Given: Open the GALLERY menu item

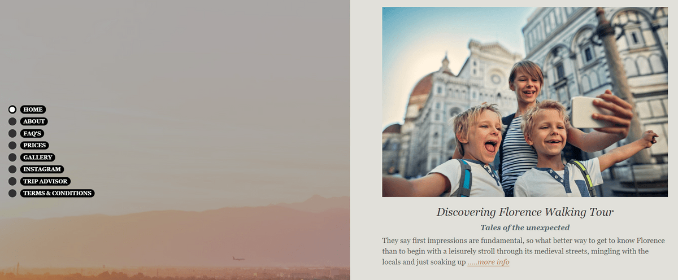Looking at the screenshot, I should [x=38, y=158].
